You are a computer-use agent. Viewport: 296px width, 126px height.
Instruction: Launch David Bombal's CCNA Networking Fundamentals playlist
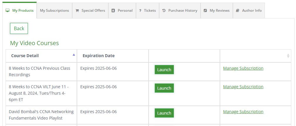click(164, 113)
